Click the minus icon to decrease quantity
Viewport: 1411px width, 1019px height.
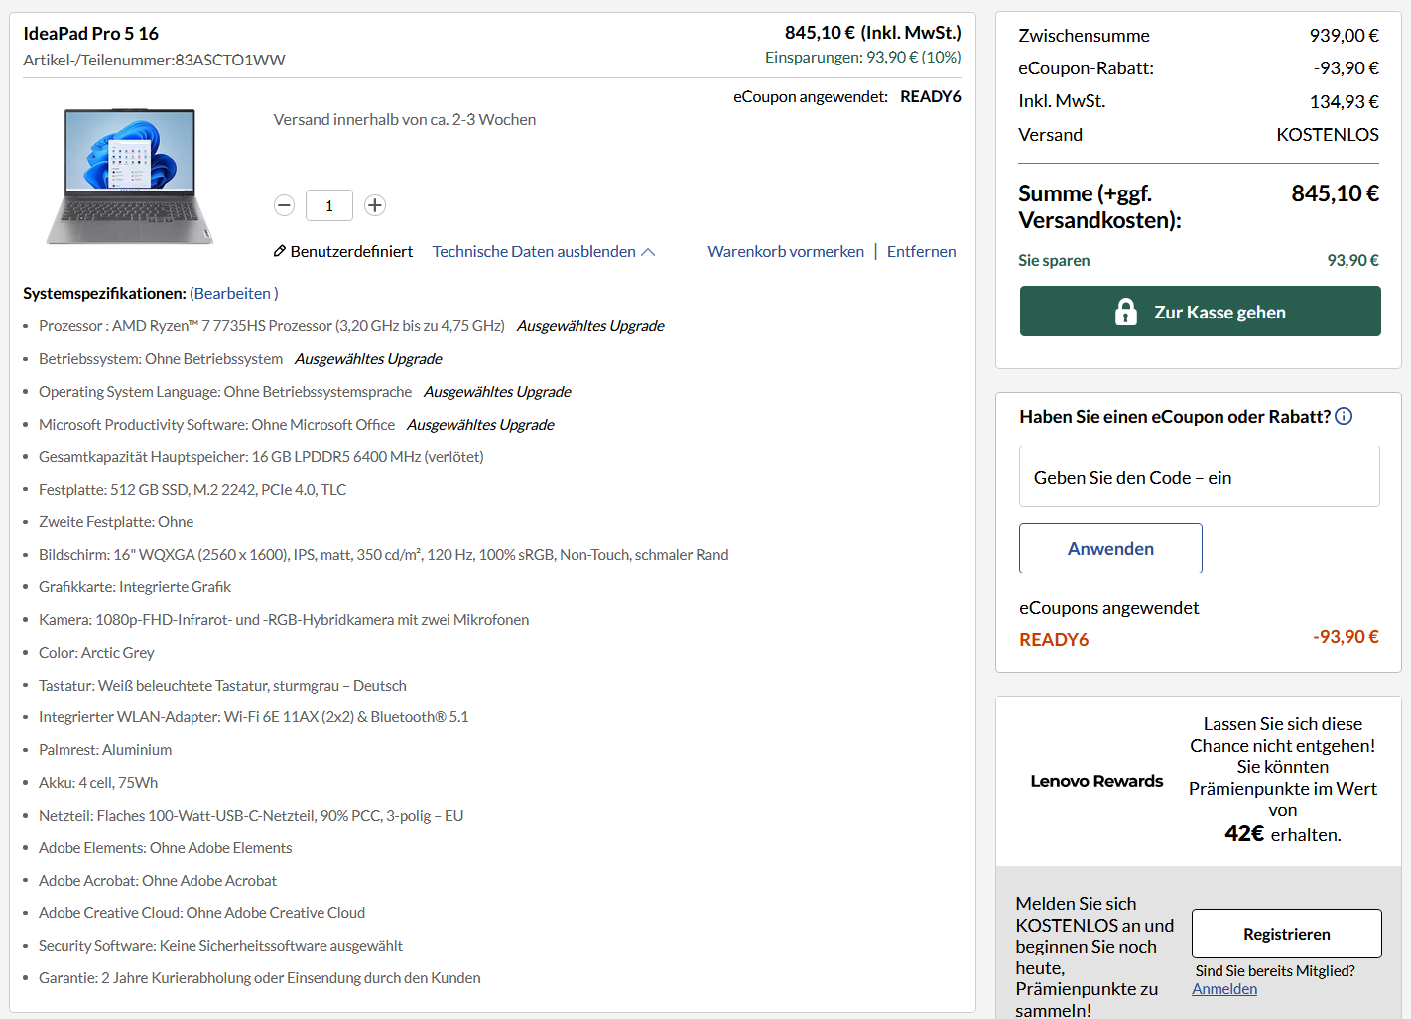pos(284,205)
